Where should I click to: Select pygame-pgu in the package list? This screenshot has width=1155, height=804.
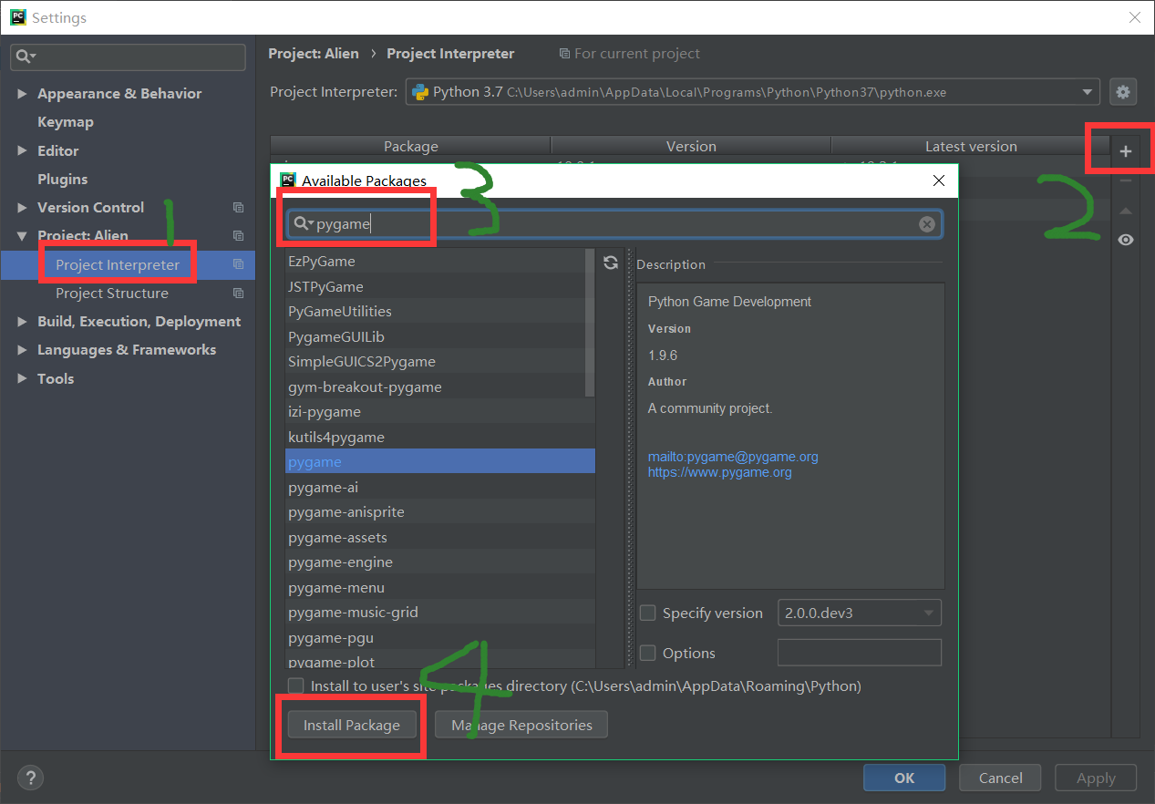[x=439, y=637]
